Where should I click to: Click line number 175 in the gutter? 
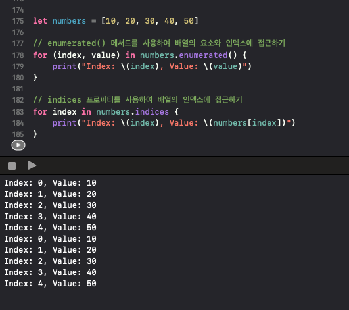pos(18,21)
